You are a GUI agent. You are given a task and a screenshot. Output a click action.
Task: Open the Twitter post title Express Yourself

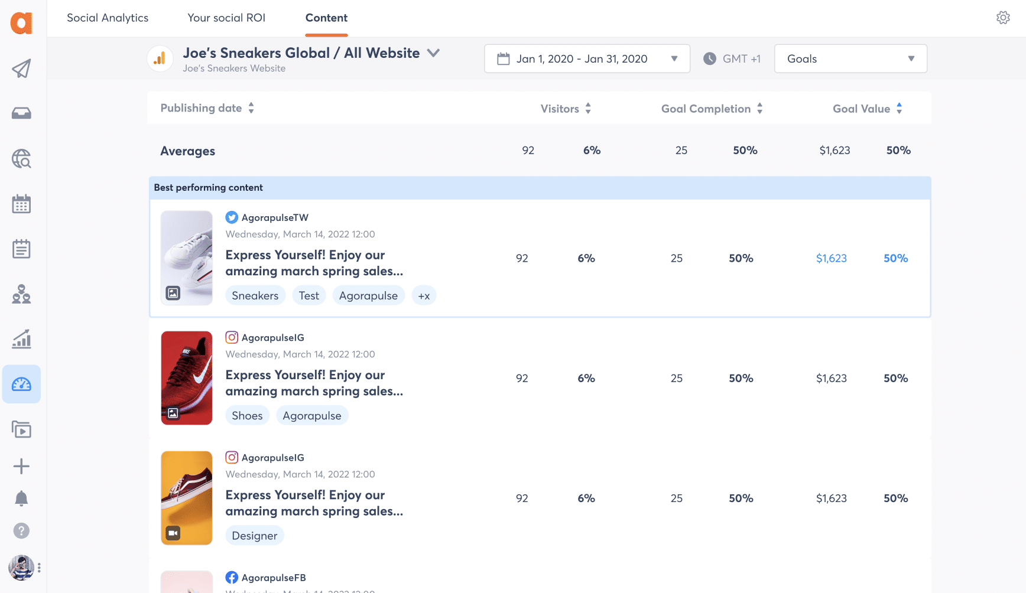click(314, 263)
